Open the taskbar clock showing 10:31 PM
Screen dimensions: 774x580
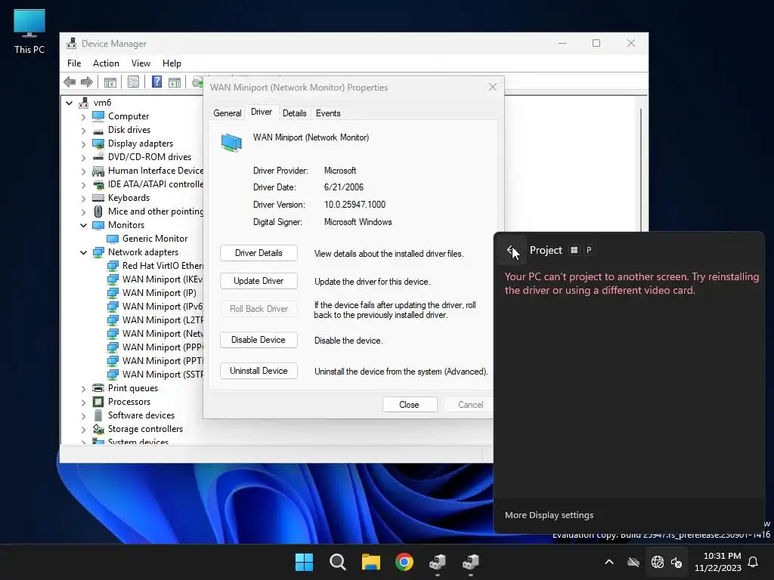point(718,562)
